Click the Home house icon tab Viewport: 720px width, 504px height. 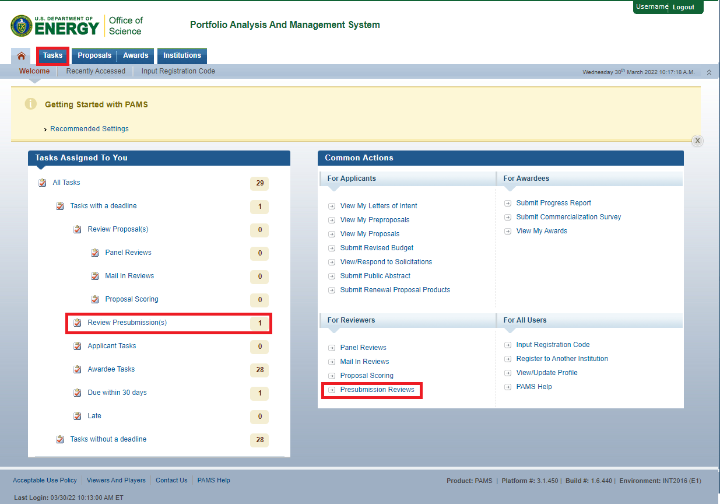click(x=22, y=56)
